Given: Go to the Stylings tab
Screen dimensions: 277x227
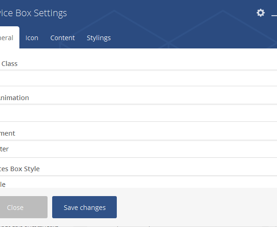Looking at the screenshot, I should 99,38.
